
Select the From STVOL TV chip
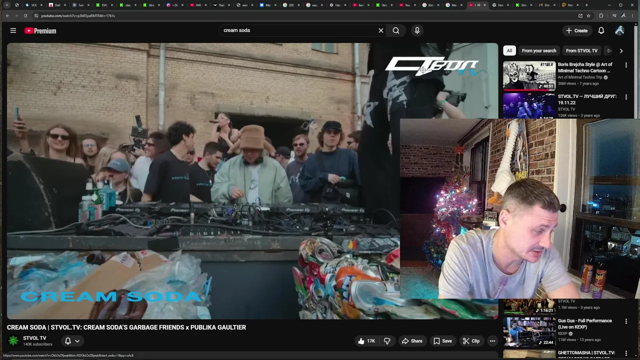click(581, 50)
